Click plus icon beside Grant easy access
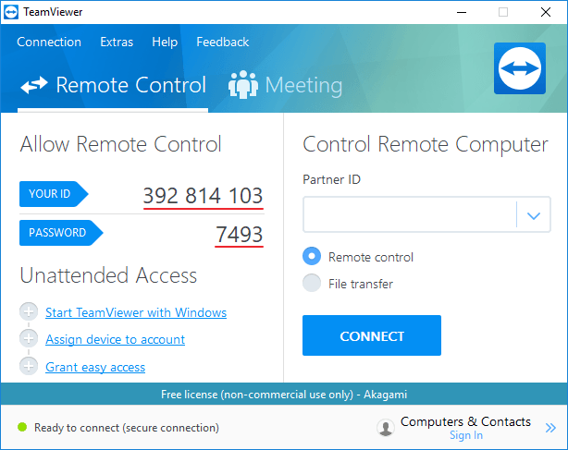Screen dimensions: 568x450 [x=29, y=366]
